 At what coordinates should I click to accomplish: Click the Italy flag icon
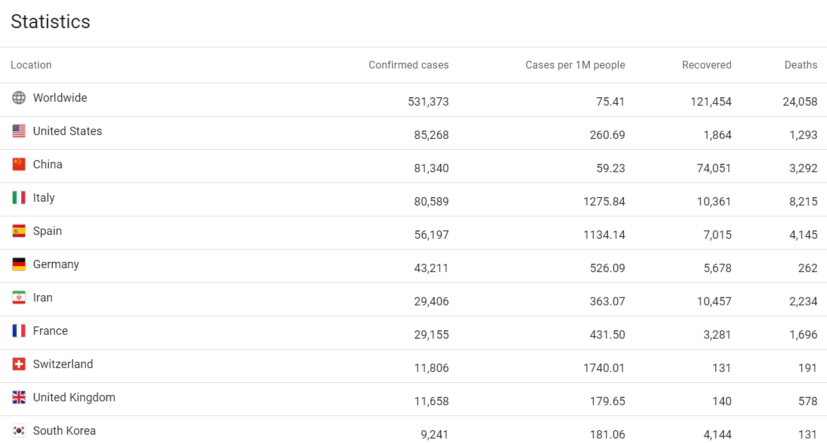tap(19, 198)
